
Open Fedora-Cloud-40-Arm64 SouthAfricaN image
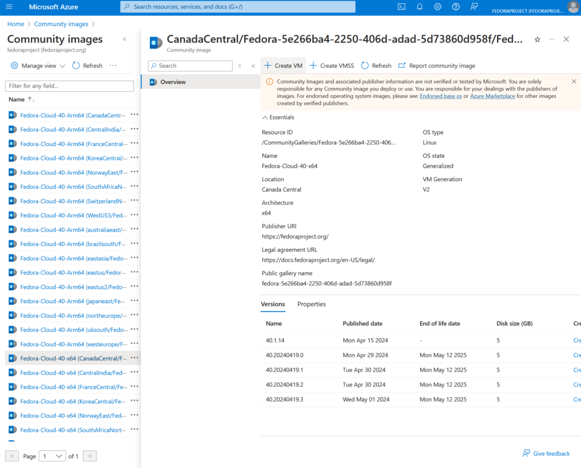click(x=73, y=187)
